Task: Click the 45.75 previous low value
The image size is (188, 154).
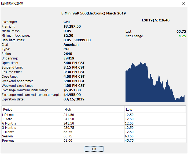Action: tap(129, 140)
